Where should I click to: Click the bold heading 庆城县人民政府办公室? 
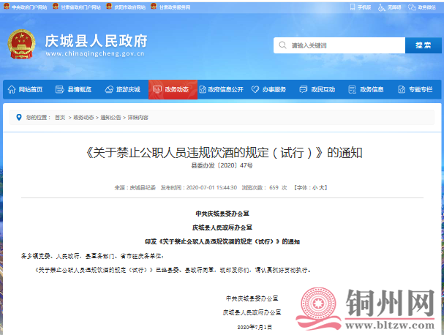tap(222, 227)
